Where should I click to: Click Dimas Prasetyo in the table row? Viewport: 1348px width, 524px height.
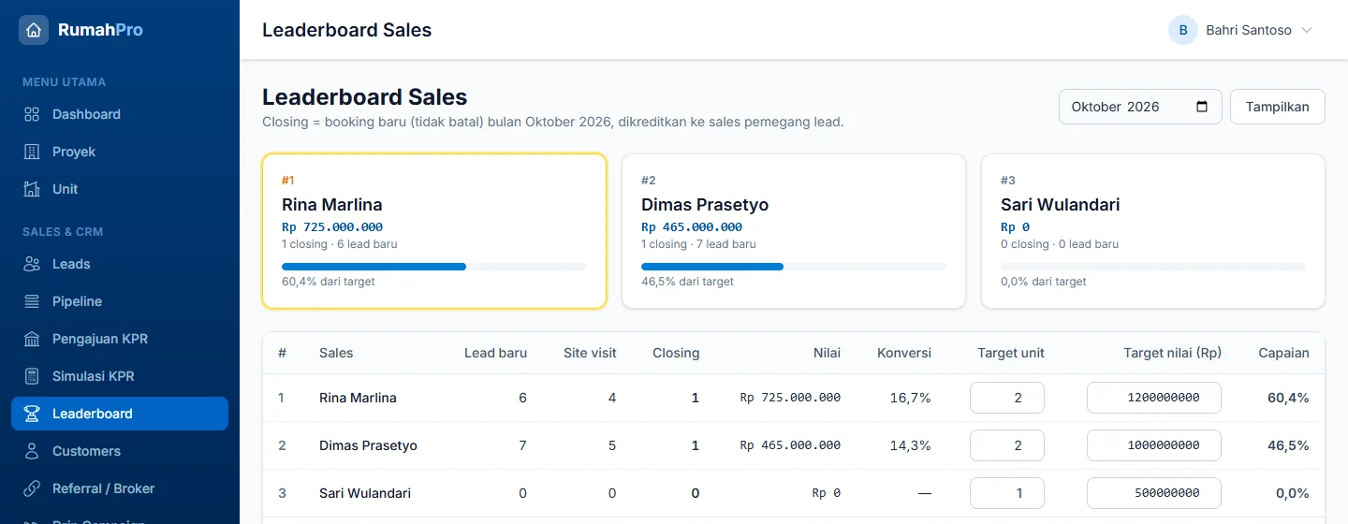pos(368,445)
